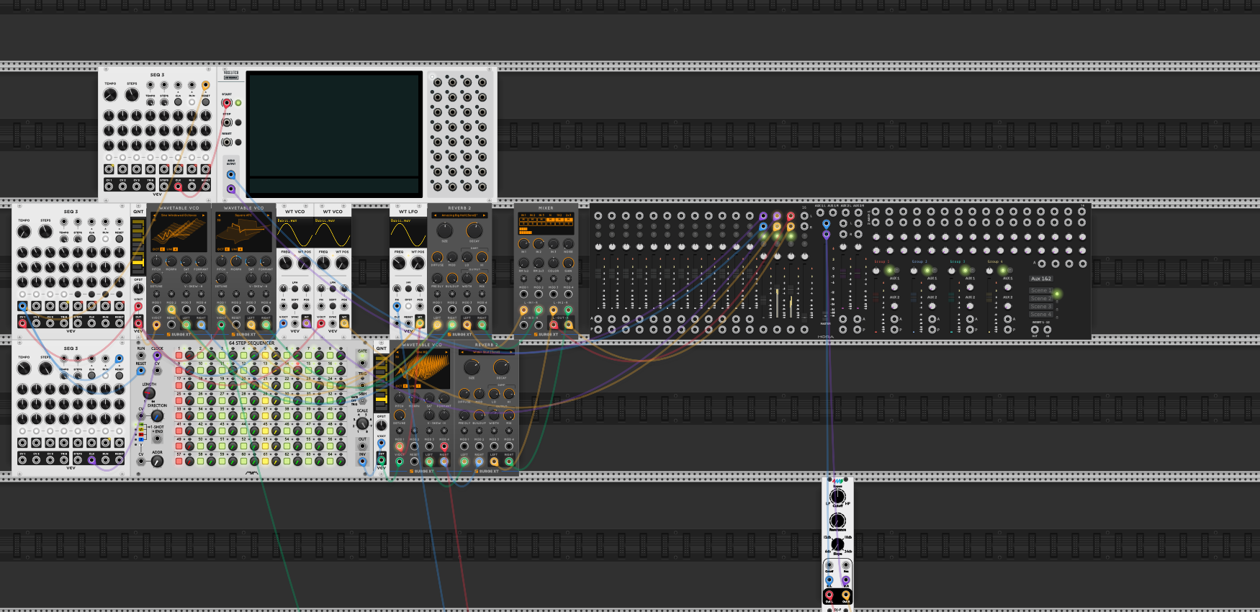Click the ADDR knob on 64 Step Sequencer

coord(157,462)
